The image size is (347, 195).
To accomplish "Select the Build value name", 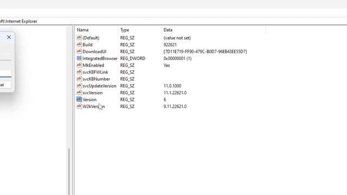I will [x=88, y=44].
